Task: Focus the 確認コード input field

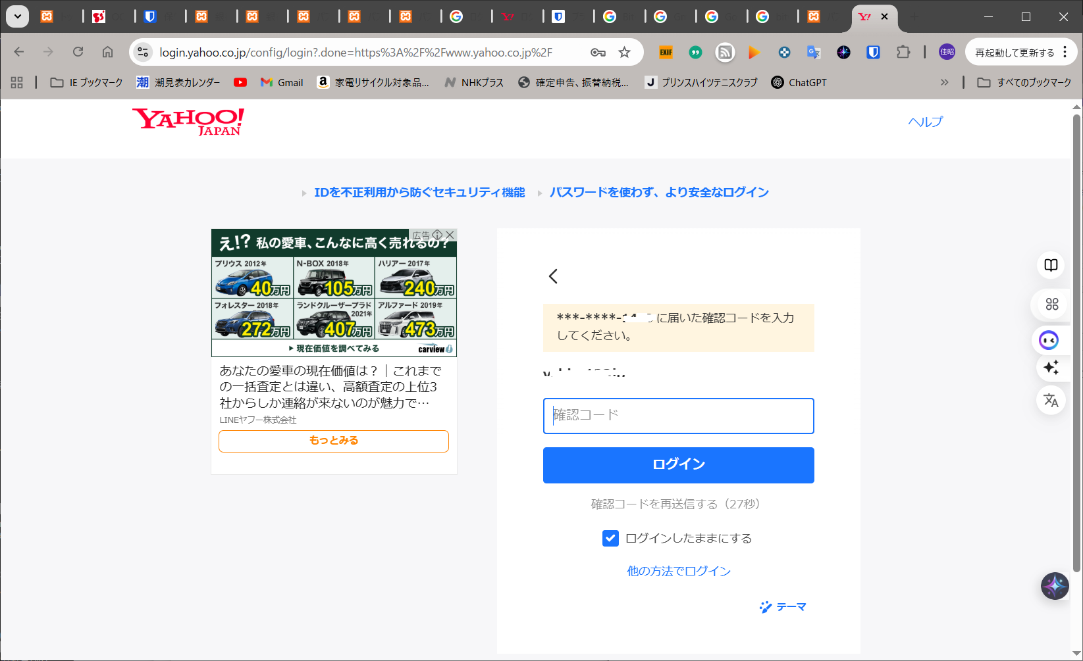Action: pyautogui.click(x=678, y=416)
